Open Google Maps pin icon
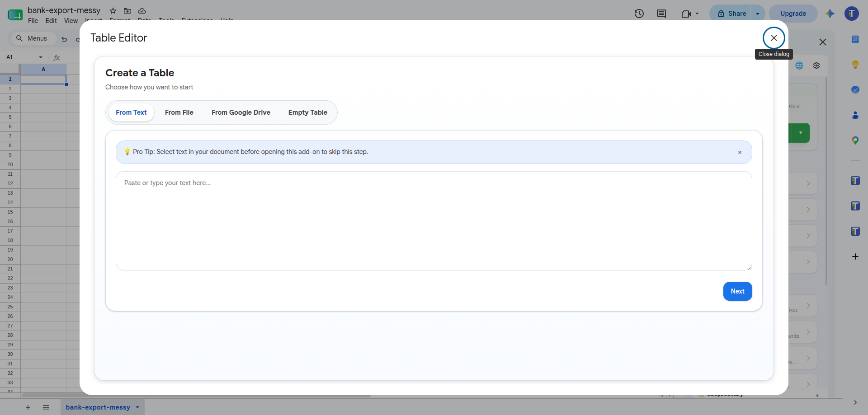 (x=855, y=140)
